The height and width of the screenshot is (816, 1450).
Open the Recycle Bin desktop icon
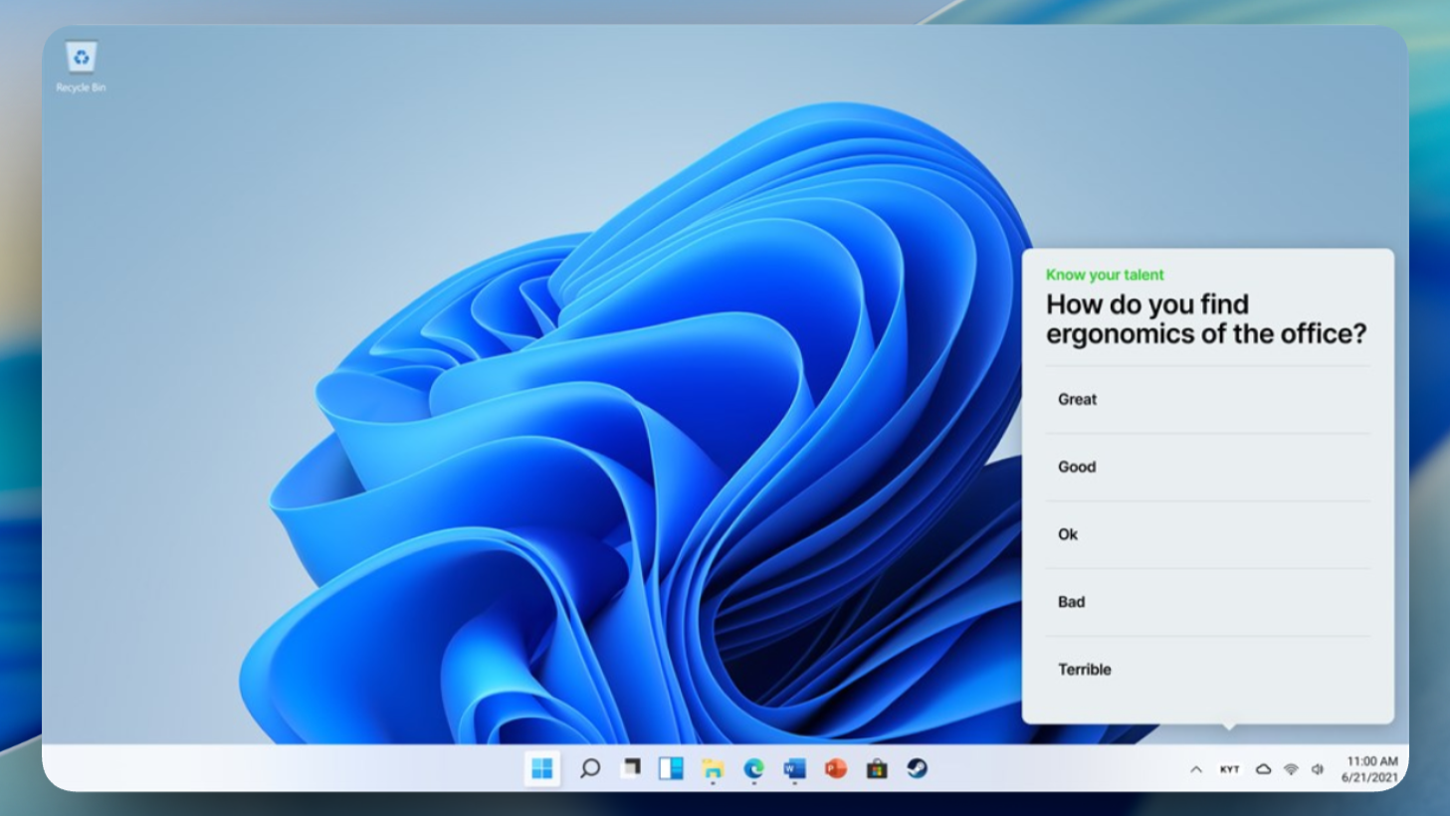[x=81, y=67]
